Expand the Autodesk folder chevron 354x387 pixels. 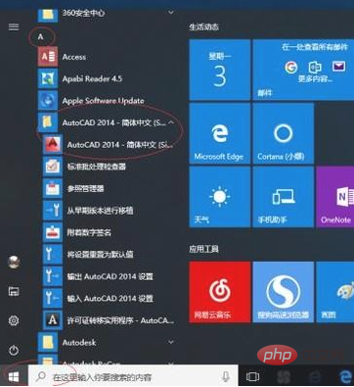click(x=171, y=342)
